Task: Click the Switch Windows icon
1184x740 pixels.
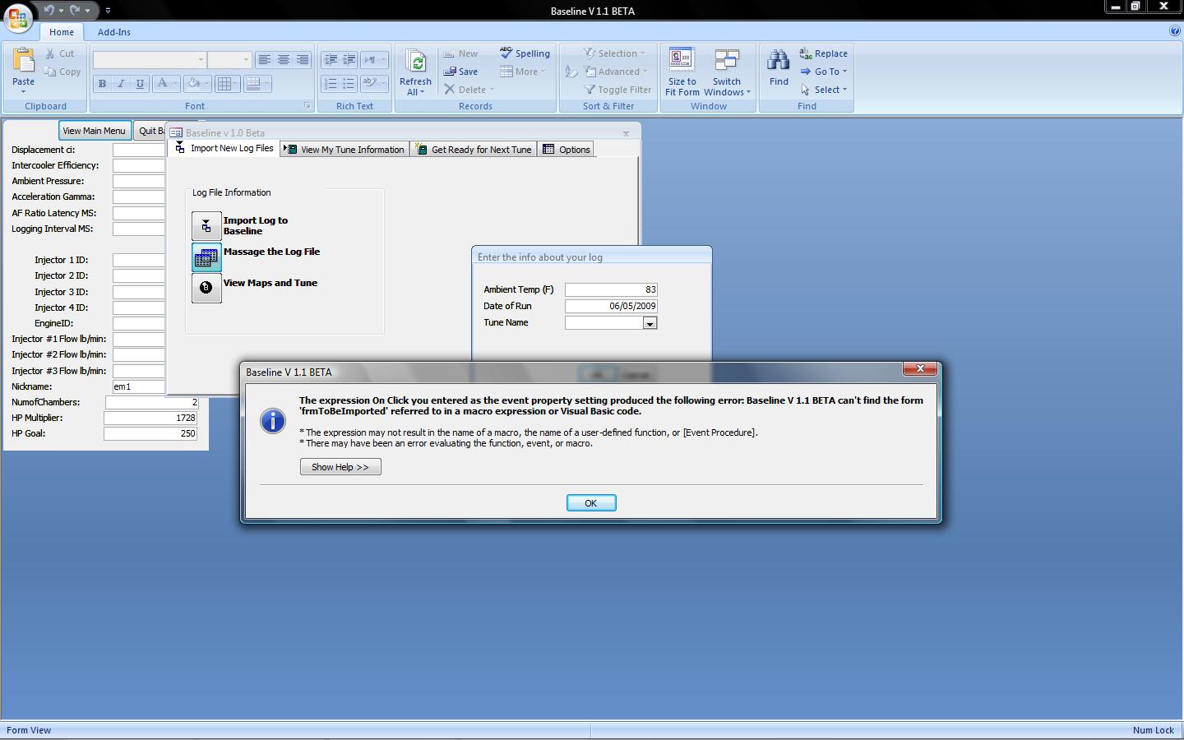Action: tap(726, 61)
